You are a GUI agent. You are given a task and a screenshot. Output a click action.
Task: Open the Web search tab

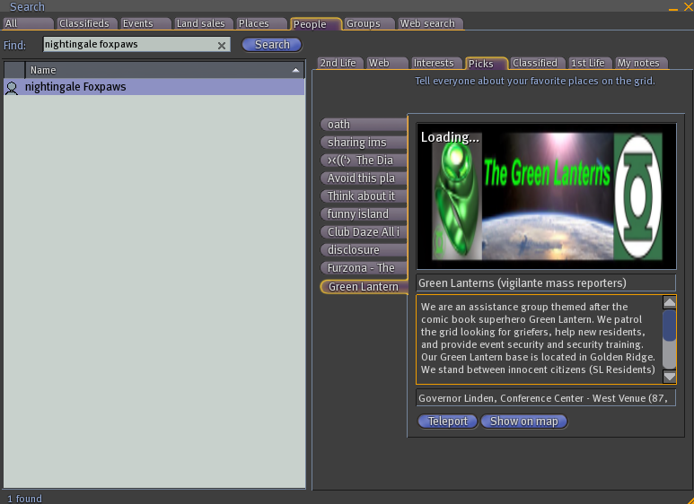[431, 23]
